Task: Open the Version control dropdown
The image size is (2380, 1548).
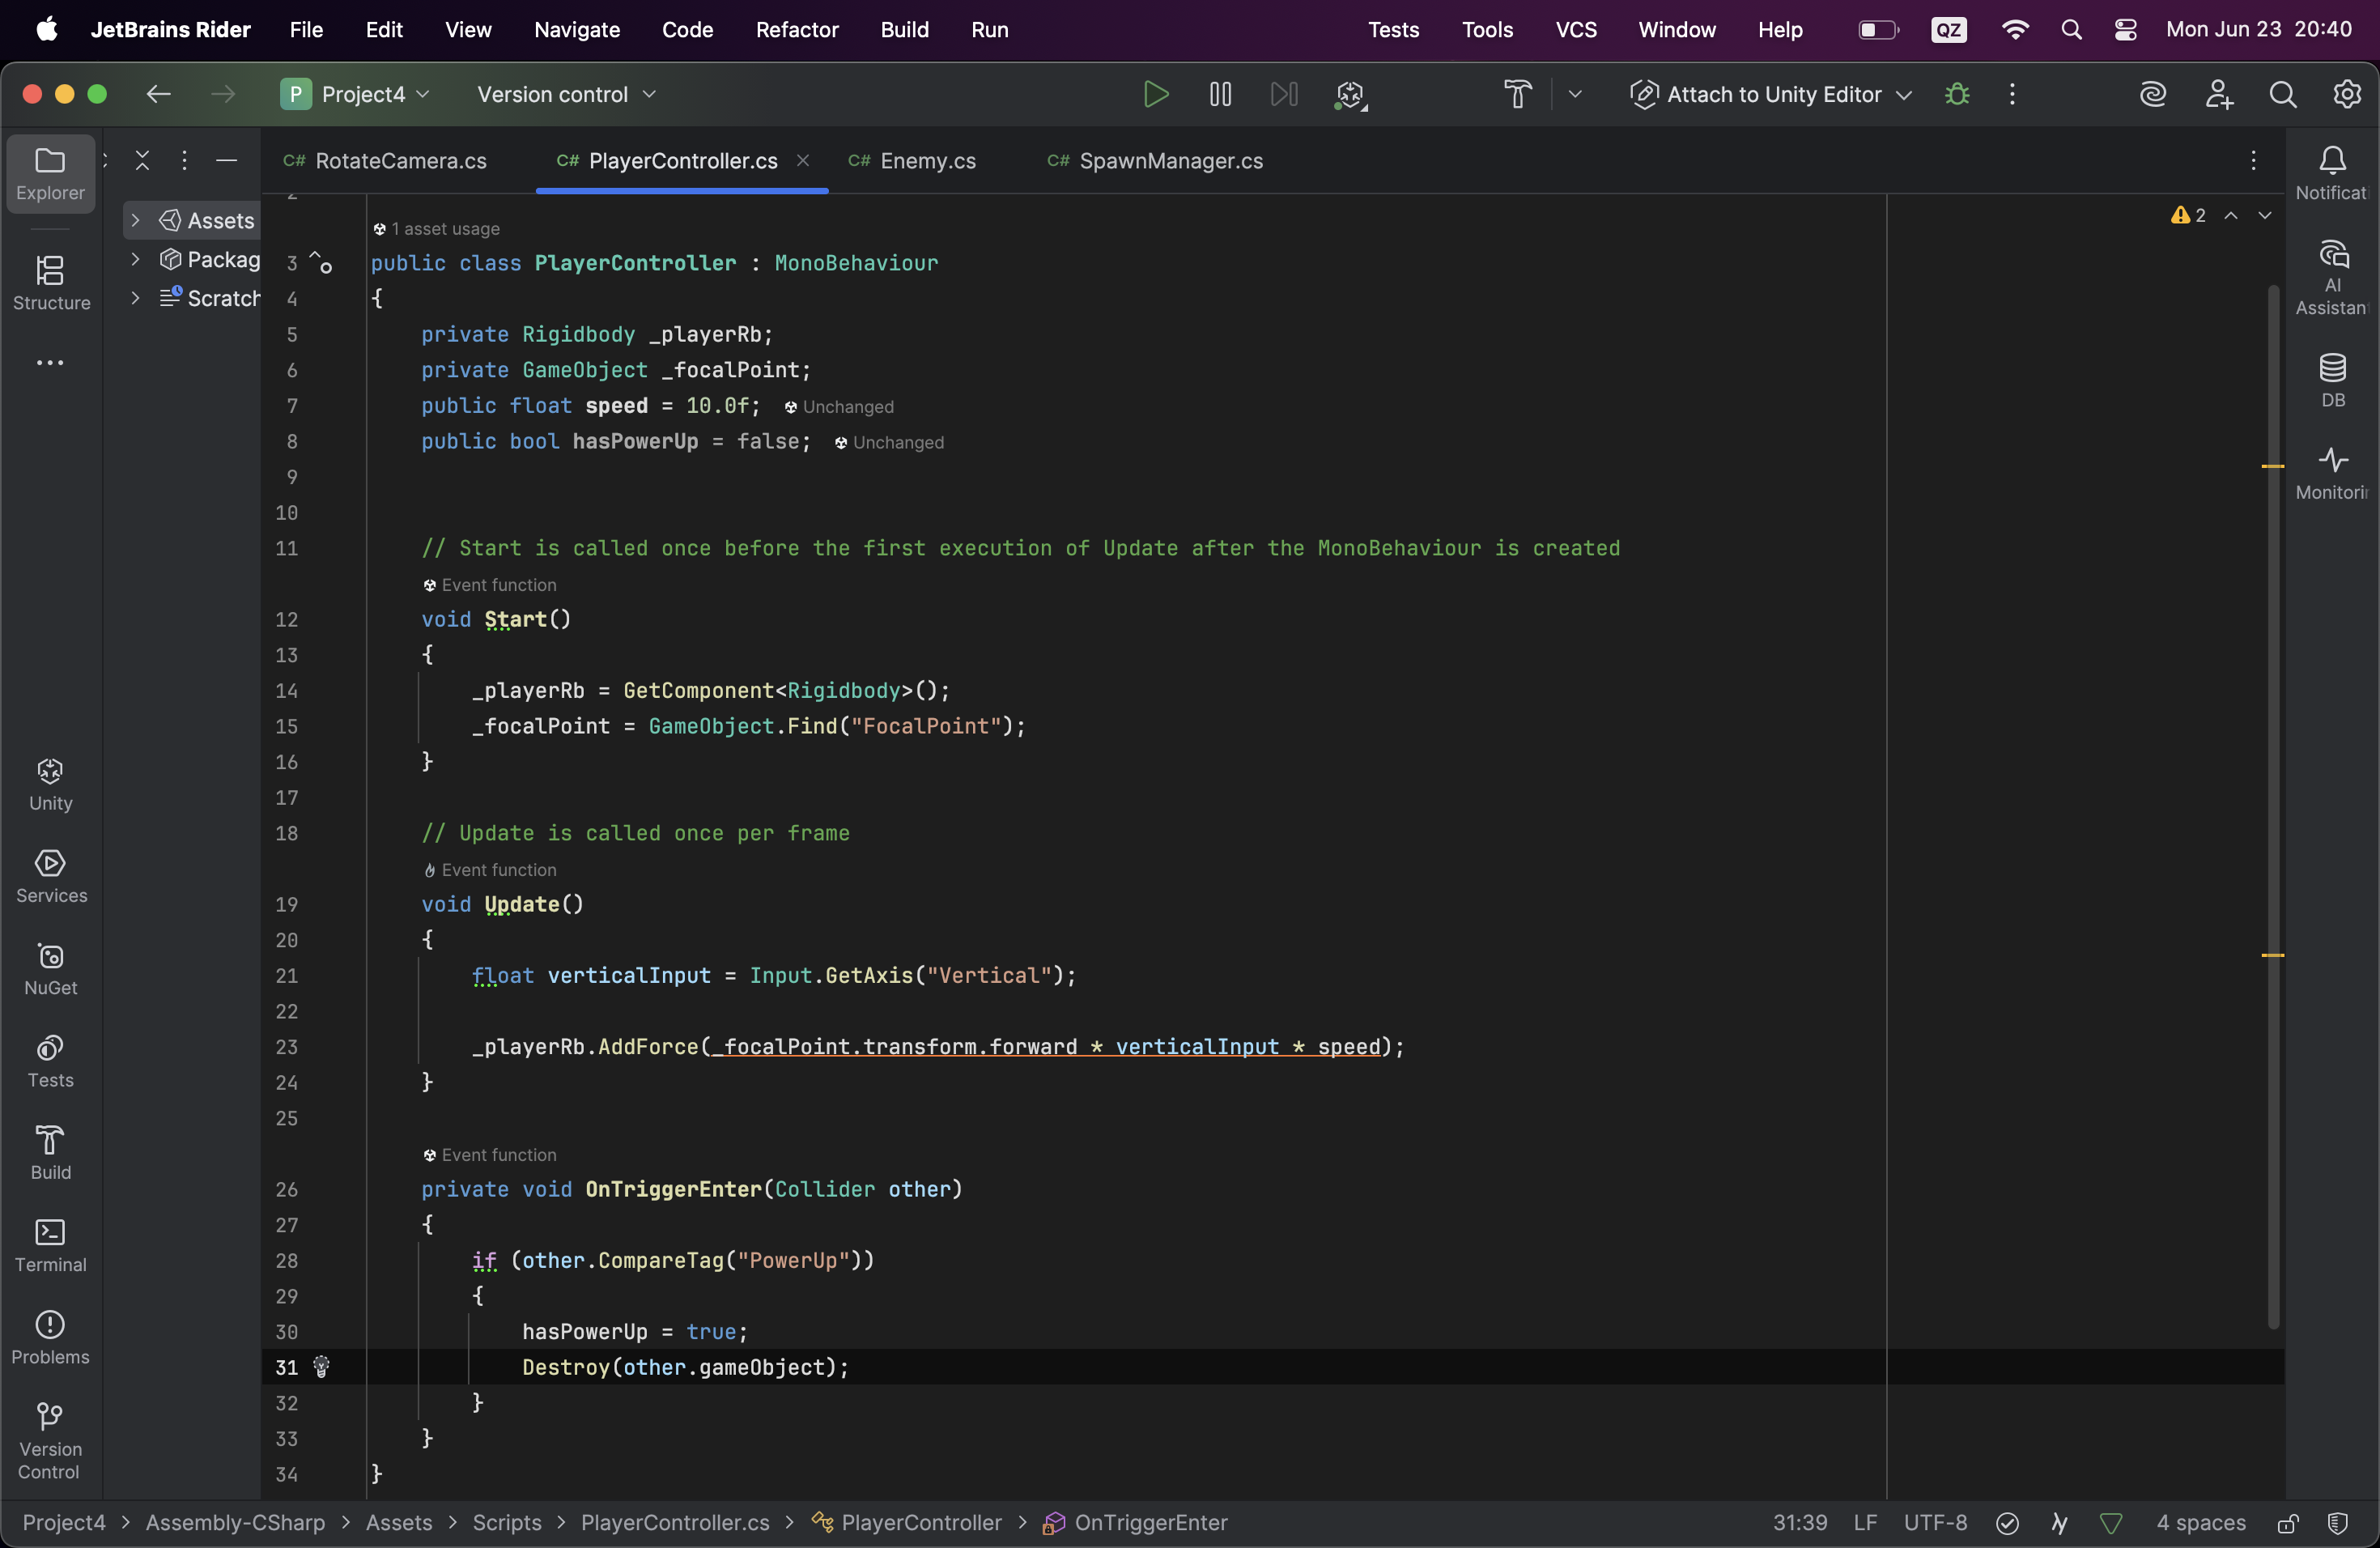Action: [566, 94]
